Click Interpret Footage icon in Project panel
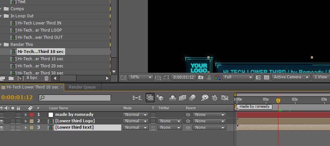This screenshot has height=146, width=330. 3,78
